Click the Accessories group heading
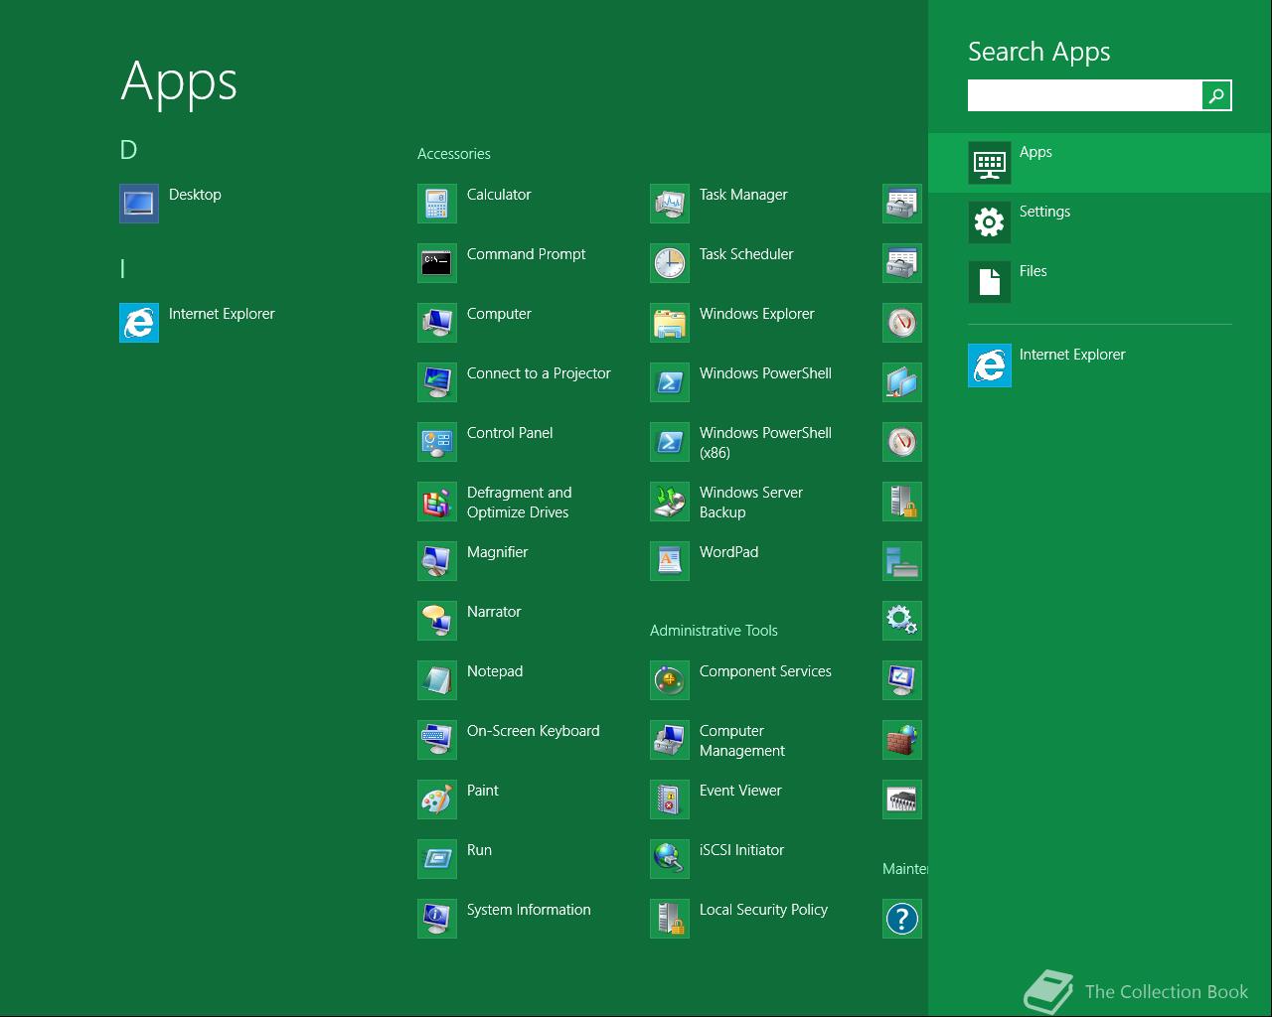Viewport: 1272px width, 1017px height. coord(454,154)
